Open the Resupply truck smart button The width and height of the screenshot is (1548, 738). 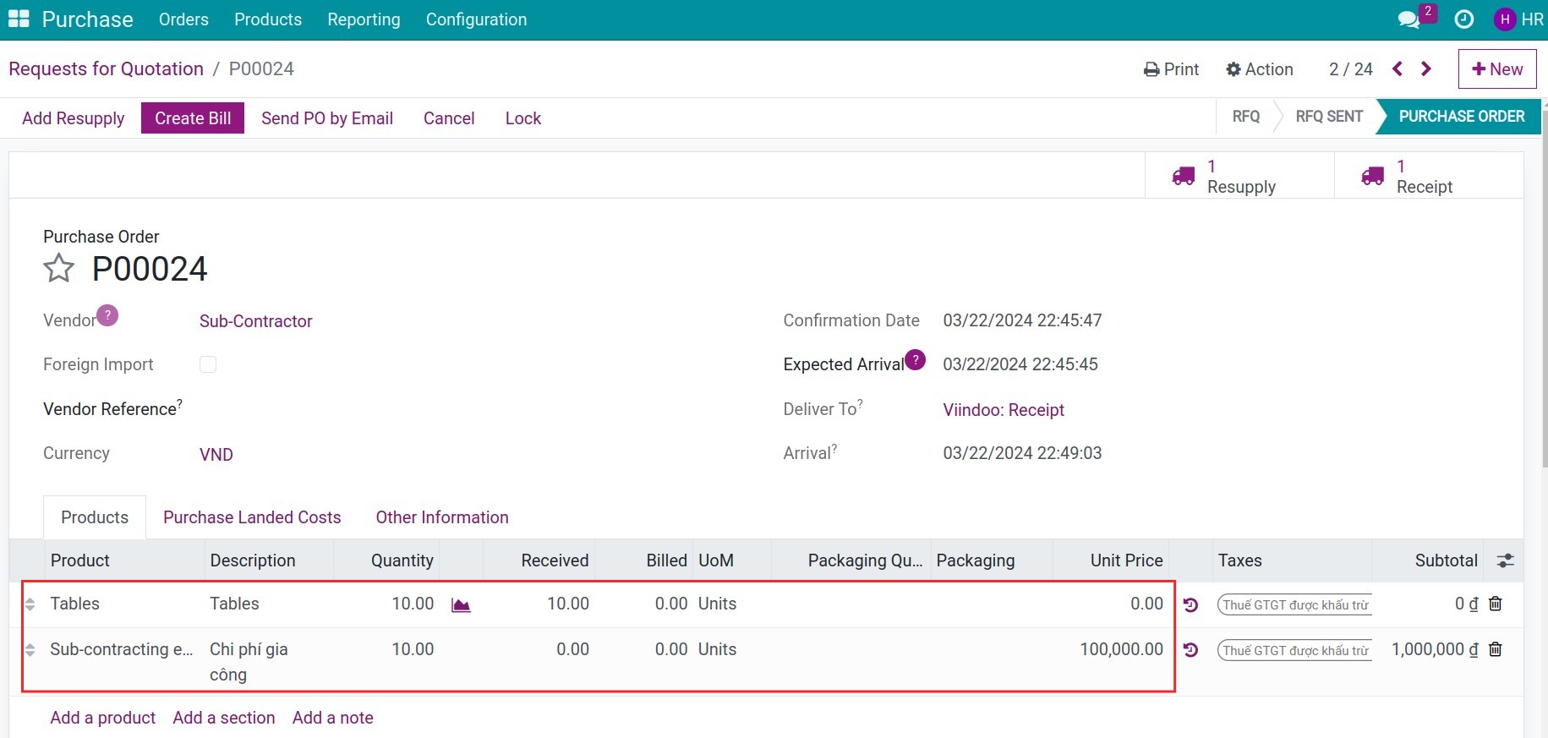[1239, 176]
